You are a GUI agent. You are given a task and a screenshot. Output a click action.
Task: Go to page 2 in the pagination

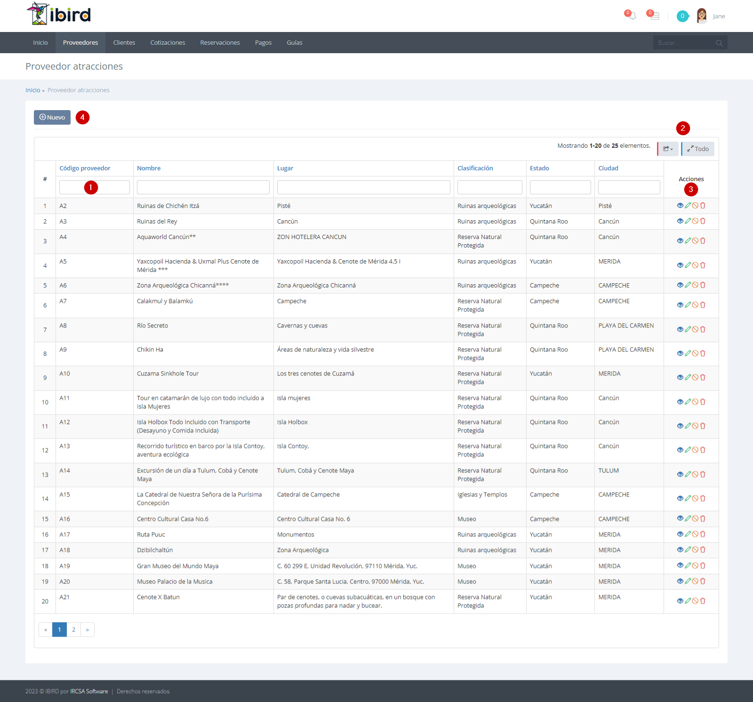click(x=73, y=630)
